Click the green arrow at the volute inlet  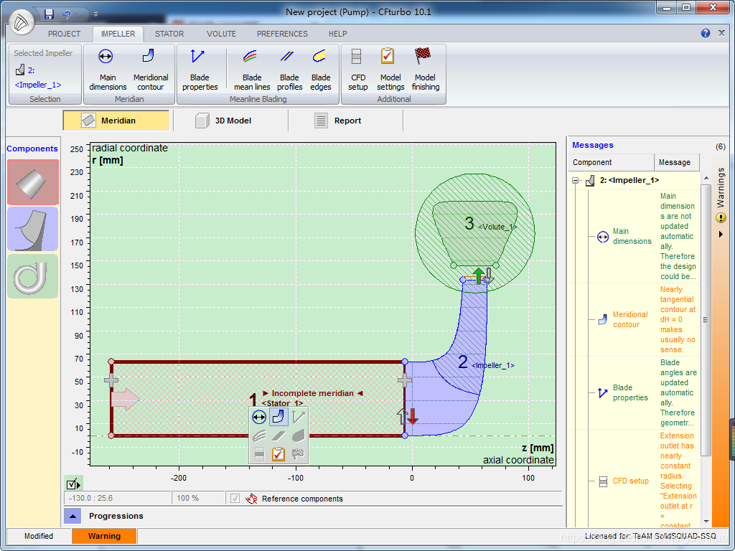[x=479, y=275]
